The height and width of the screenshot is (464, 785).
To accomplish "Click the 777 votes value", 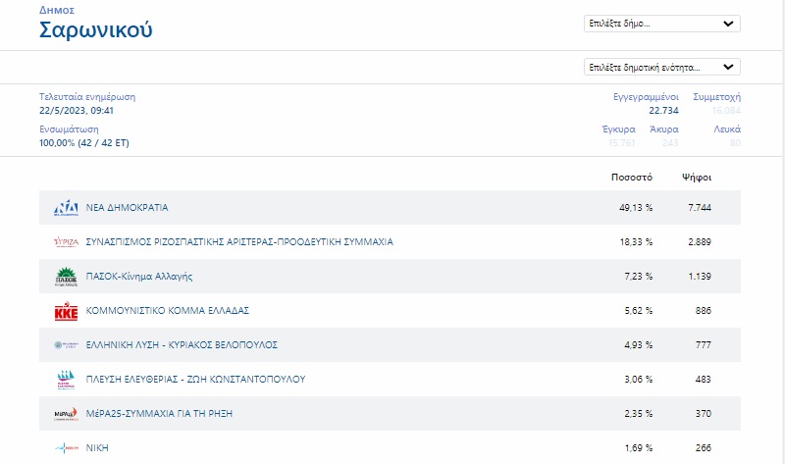I will 703,345.
